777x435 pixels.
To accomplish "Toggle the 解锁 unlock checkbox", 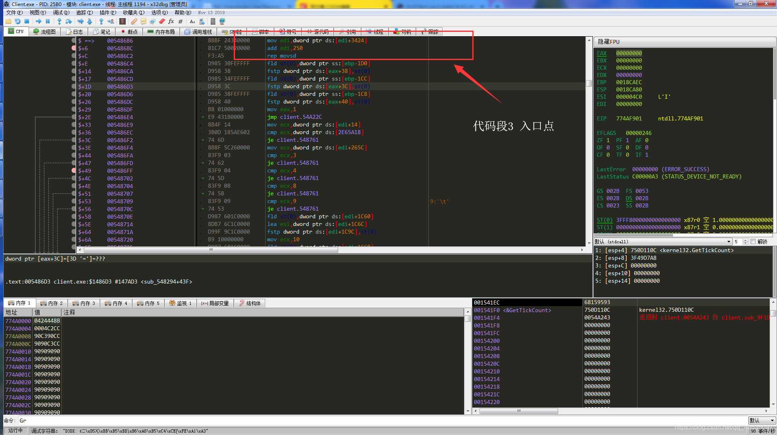I will click(753, 242).
